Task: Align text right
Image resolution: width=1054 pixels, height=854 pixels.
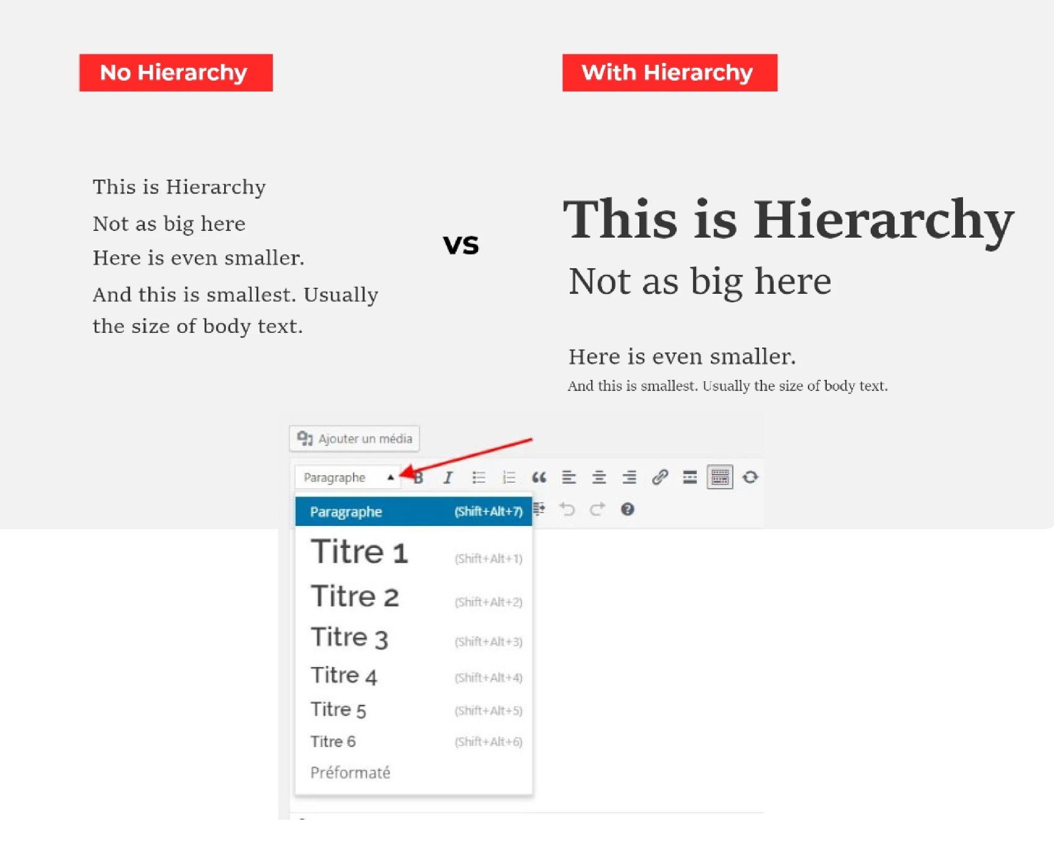Action: 629,477
